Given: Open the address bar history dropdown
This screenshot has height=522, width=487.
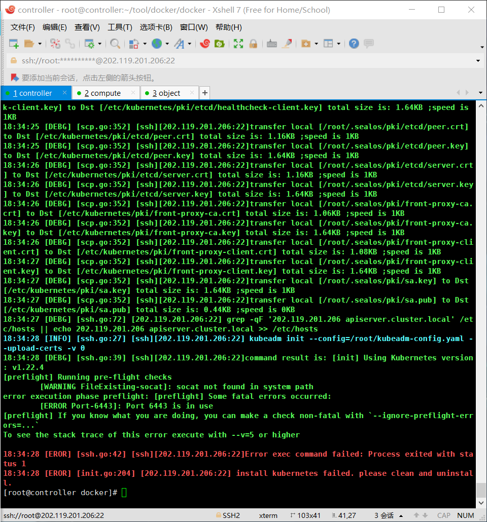Looking at the screenshot, I should click(x=478, y=61).
